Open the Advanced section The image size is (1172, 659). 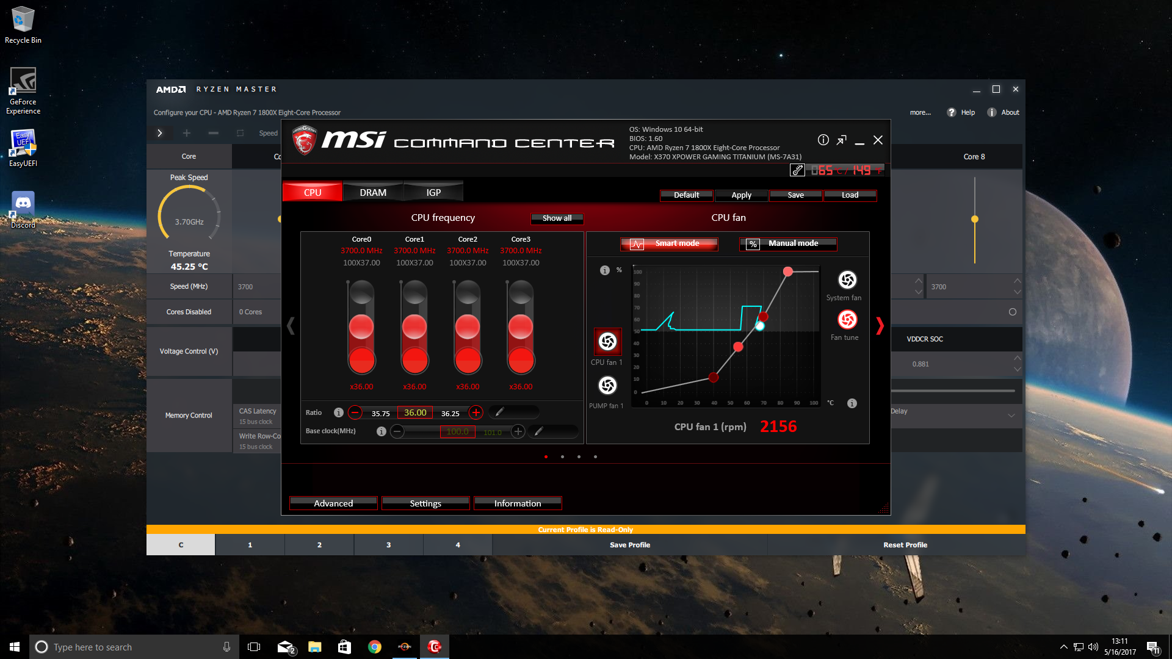pyautogui.click(x=333, y=503)
